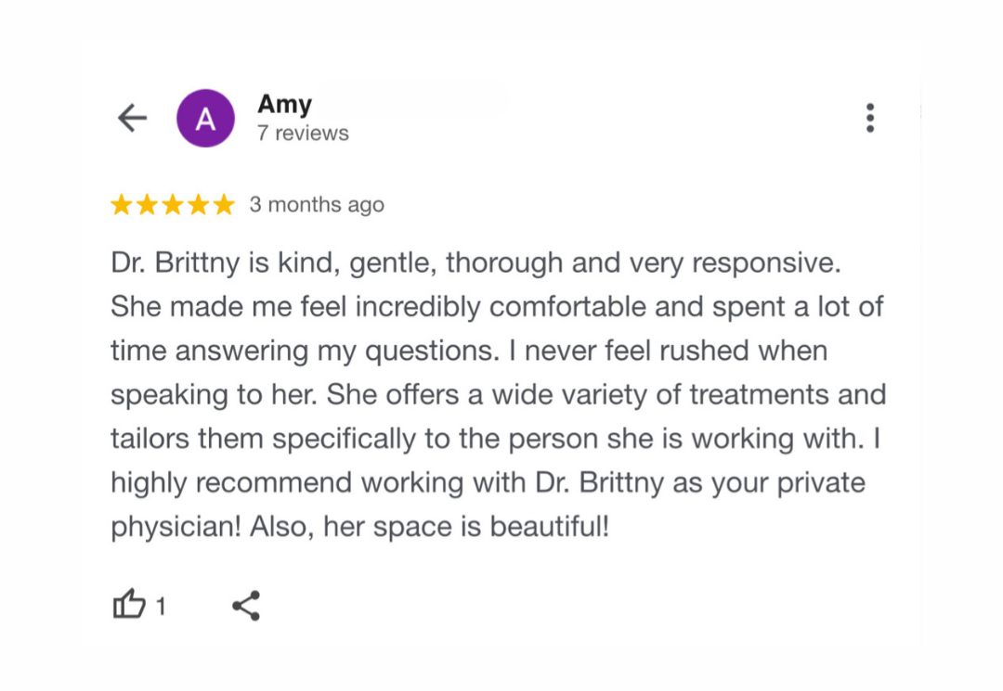The height and width of the screenshot is (691, 1003).
Task: Share this review via share icon
Action: click(x=246, y=606)
